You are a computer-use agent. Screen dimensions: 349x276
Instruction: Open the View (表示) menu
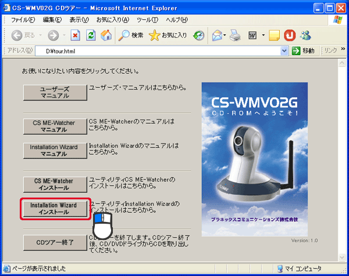click(x=79, y=20)
